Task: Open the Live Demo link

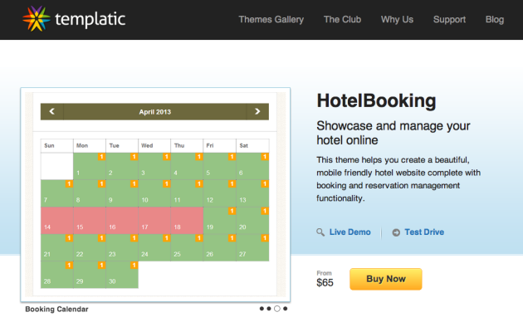Action: coord(349,232)
